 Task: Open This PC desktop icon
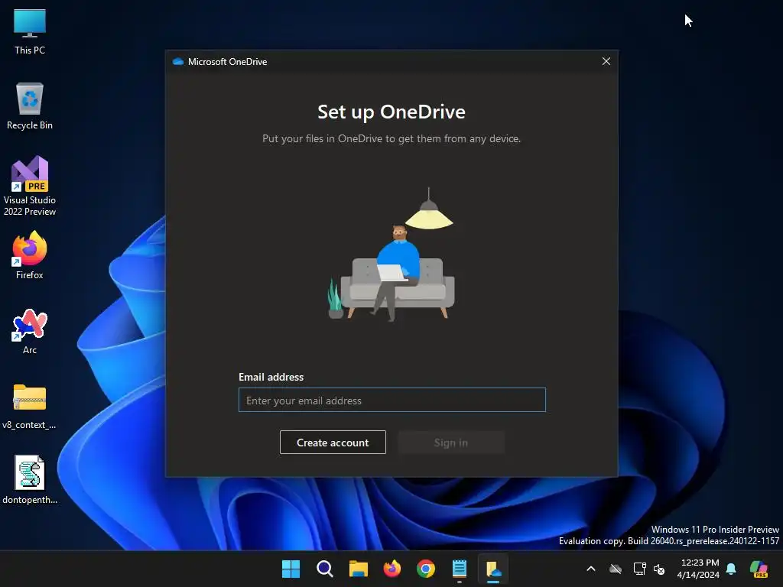click(x=30, y=31)
